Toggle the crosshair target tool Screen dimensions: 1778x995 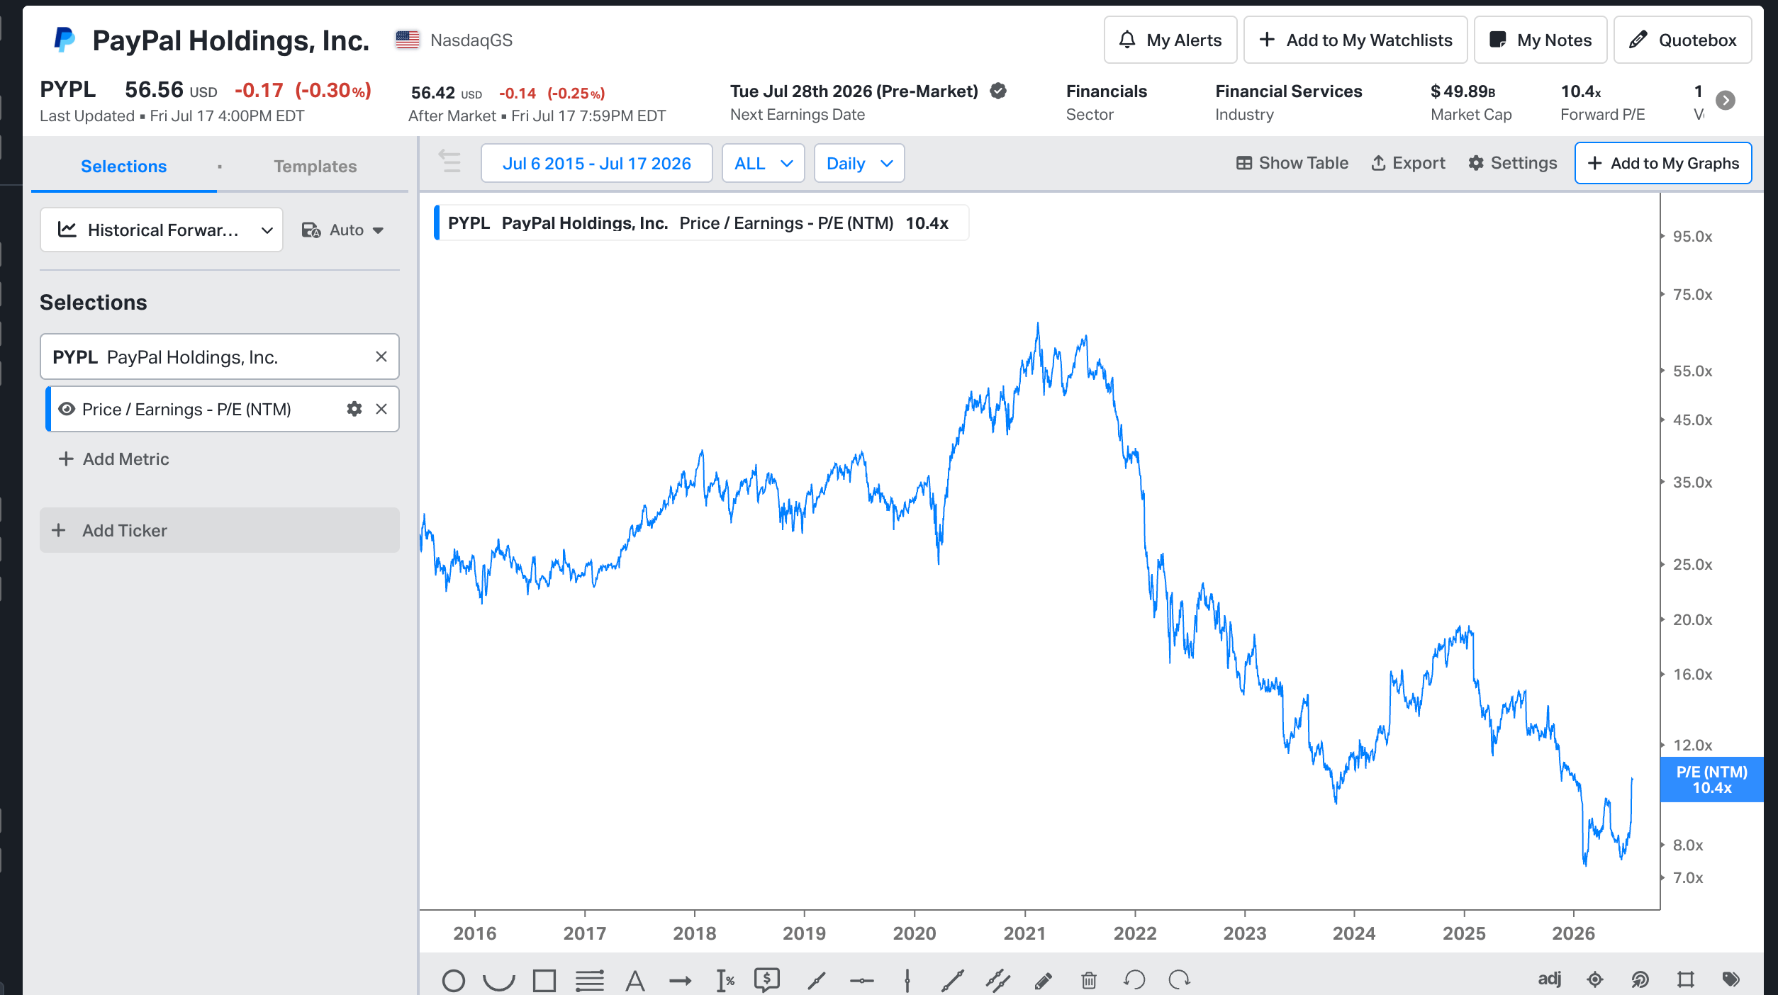coord(1595,980)
